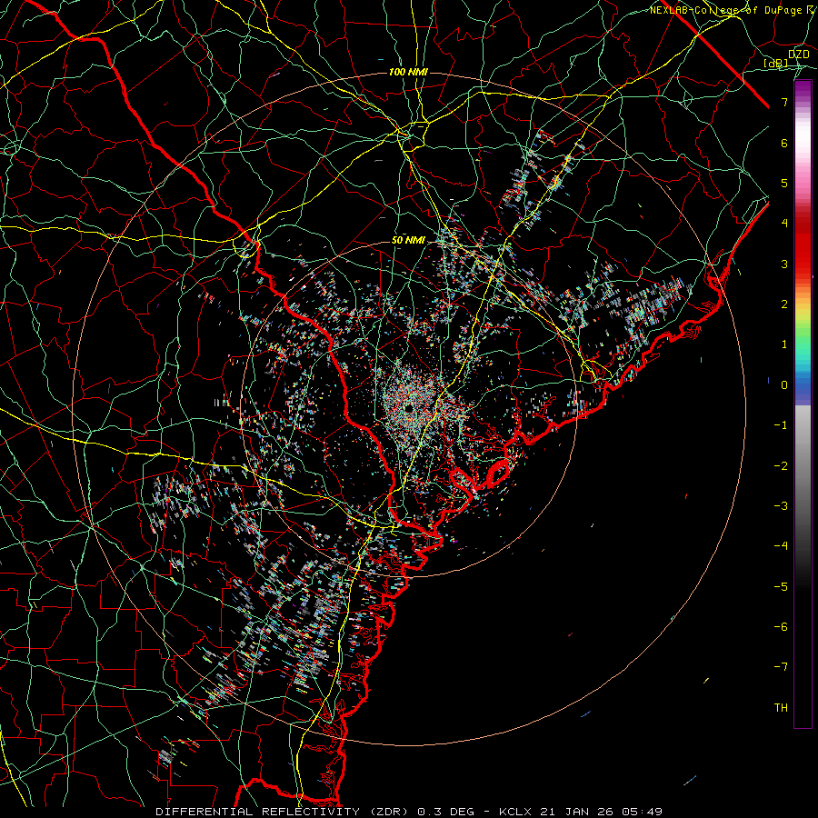Click the "-1" value on the color scale
818x818 pixels.
781,425
